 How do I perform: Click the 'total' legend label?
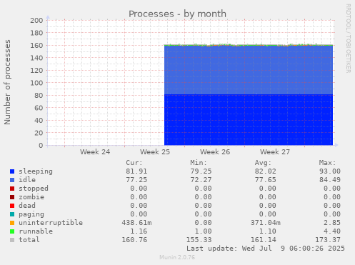tap(29, 240)
